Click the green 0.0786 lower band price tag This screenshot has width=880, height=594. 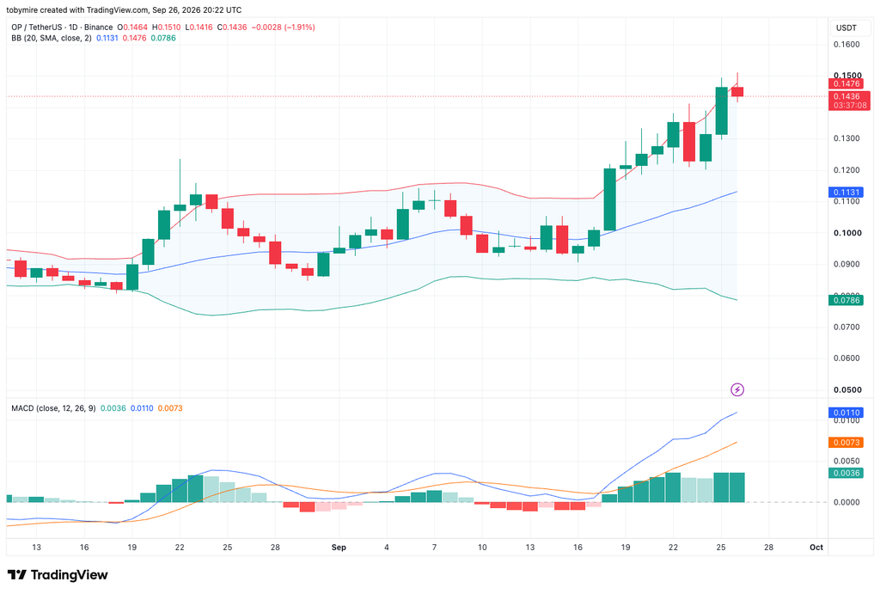846,300
